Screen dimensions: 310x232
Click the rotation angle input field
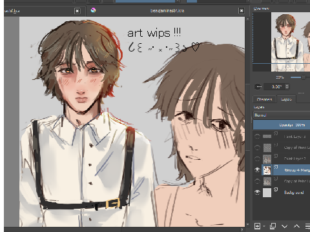[274, 87]
